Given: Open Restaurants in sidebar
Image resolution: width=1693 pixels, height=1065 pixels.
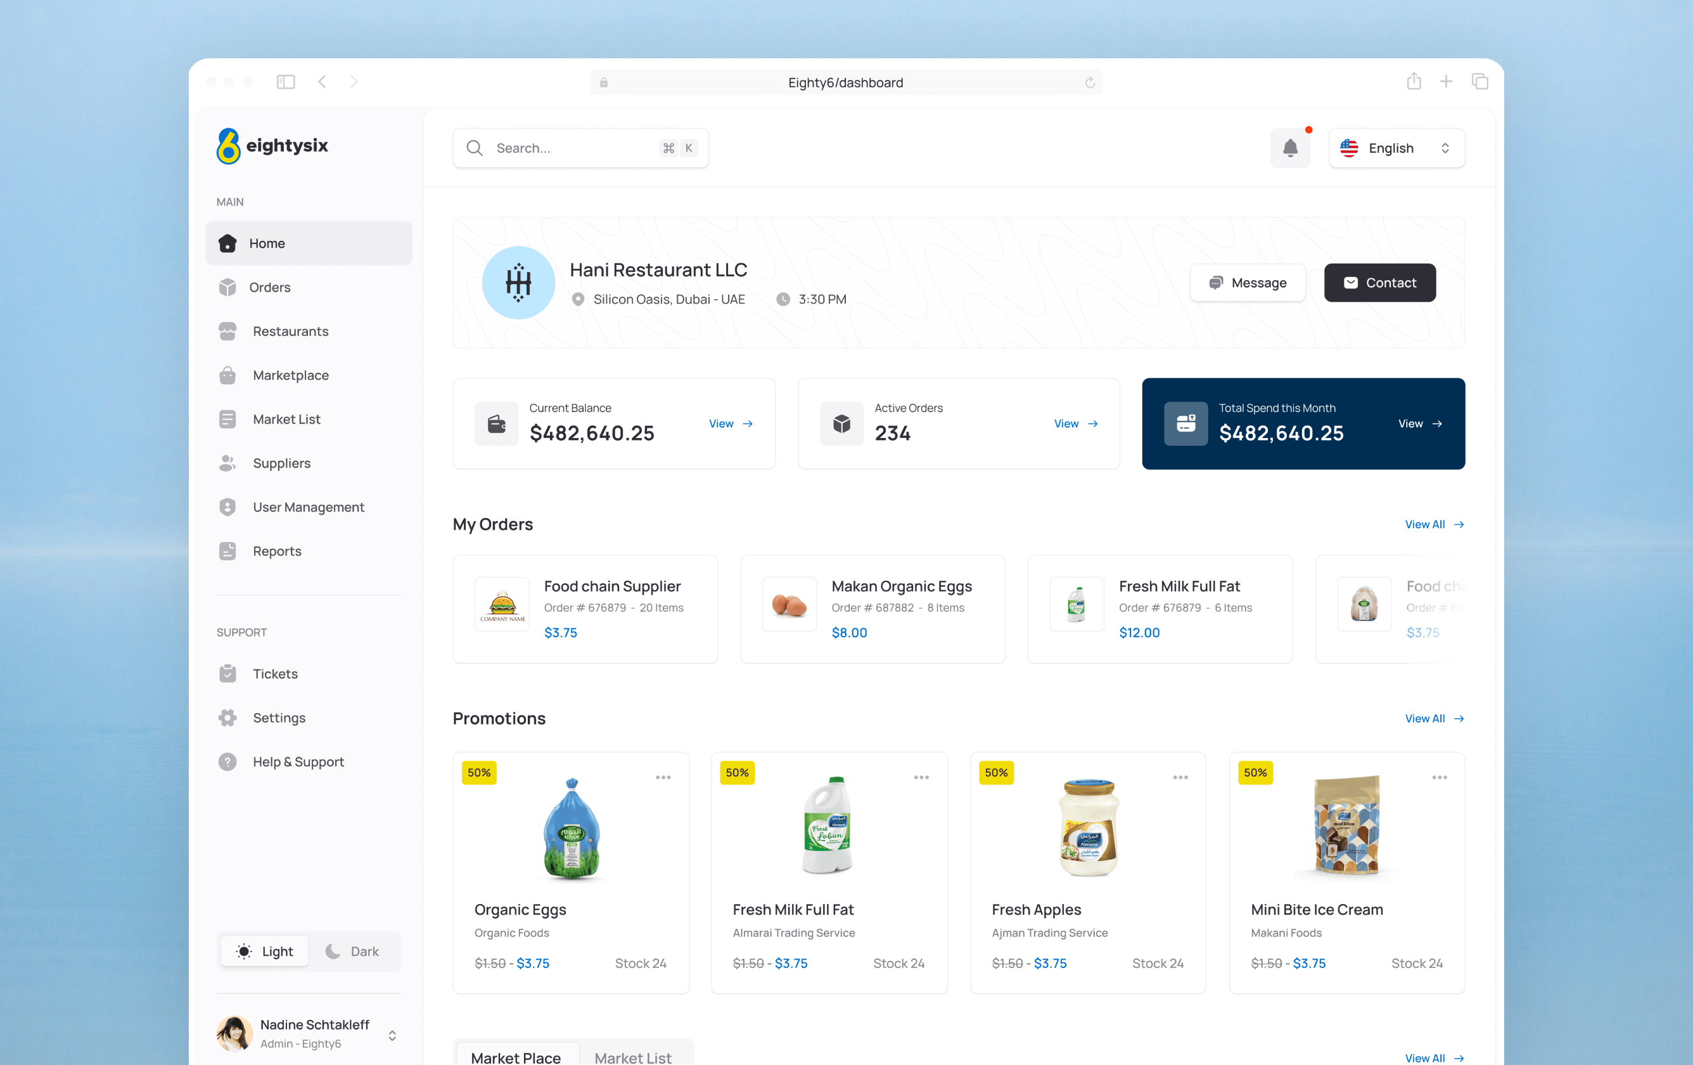Looking at the screenshot, I should (x=309, y=332).
